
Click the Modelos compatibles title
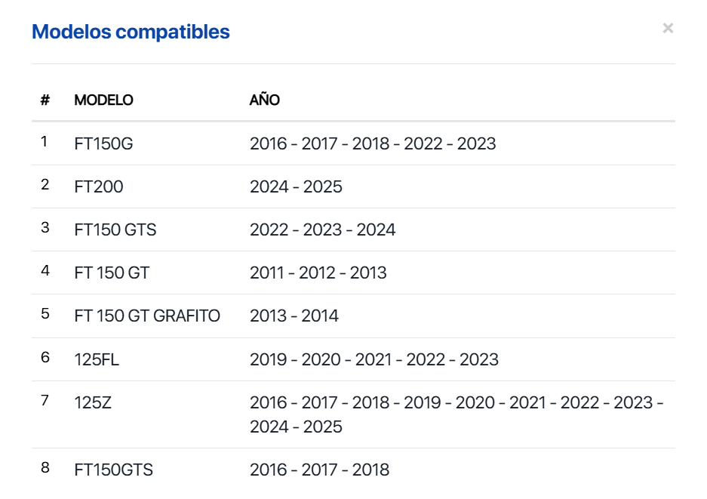[x=131, y=32]
